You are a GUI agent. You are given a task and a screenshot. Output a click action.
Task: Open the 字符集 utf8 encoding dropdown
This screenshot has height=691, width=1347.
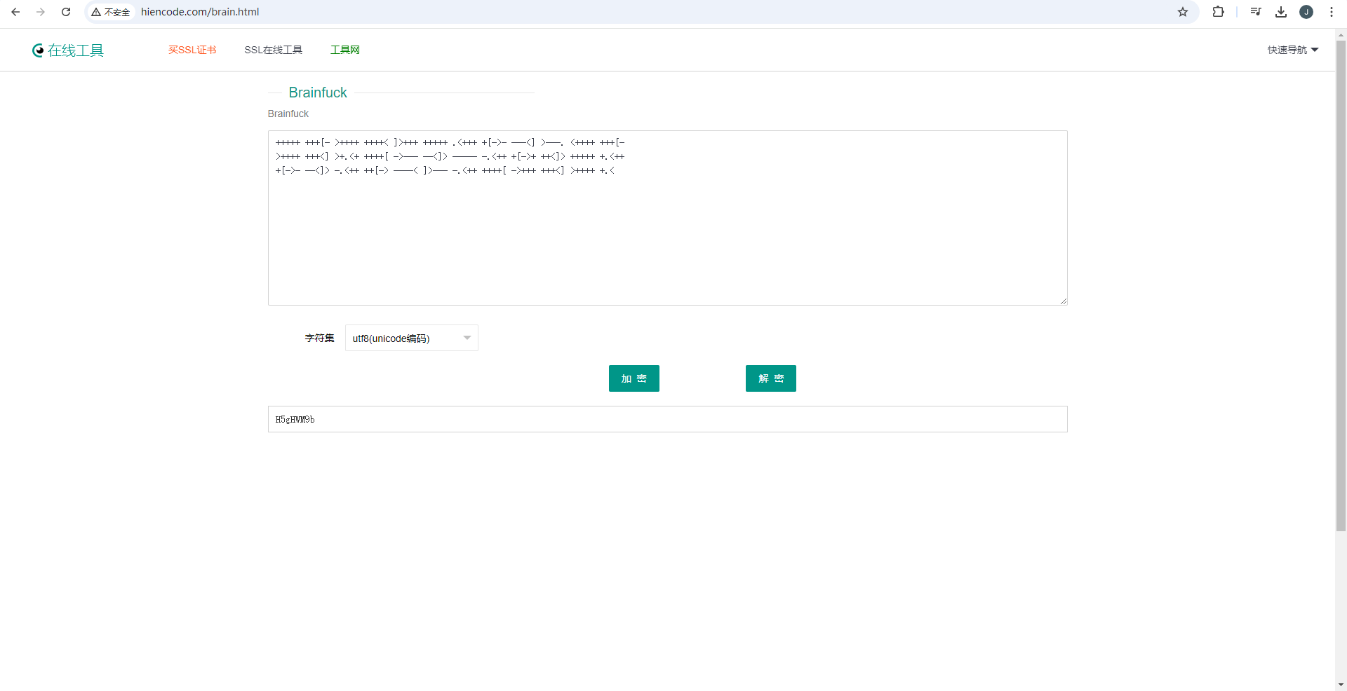tap(411, 338)
